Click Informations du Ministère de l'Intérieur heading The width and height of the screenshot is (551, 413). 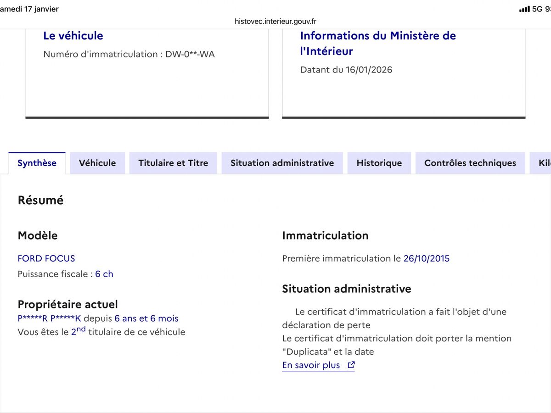click(378, 44)
